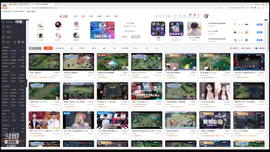Open the sidebar gamepad icon entry
The image size is (270, 152).
(4, 37)
